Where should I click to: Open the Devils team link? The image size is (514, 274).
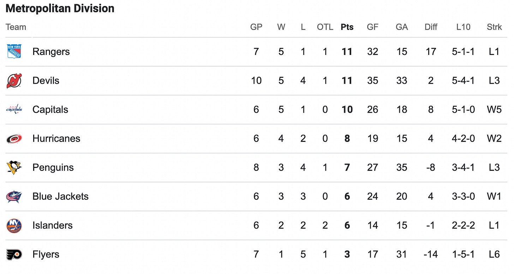click(46, 81)
